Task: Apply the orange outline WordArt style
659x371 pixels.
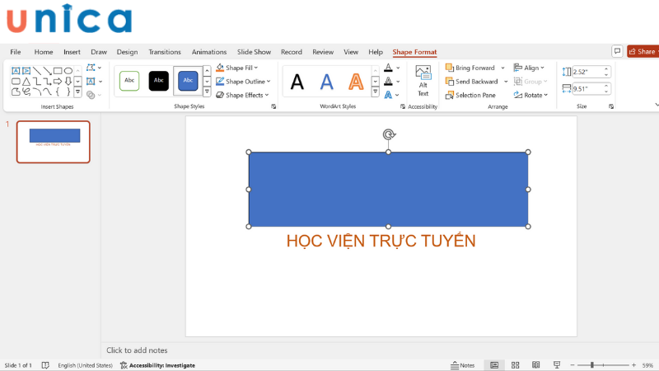Action: coord(356,82)
